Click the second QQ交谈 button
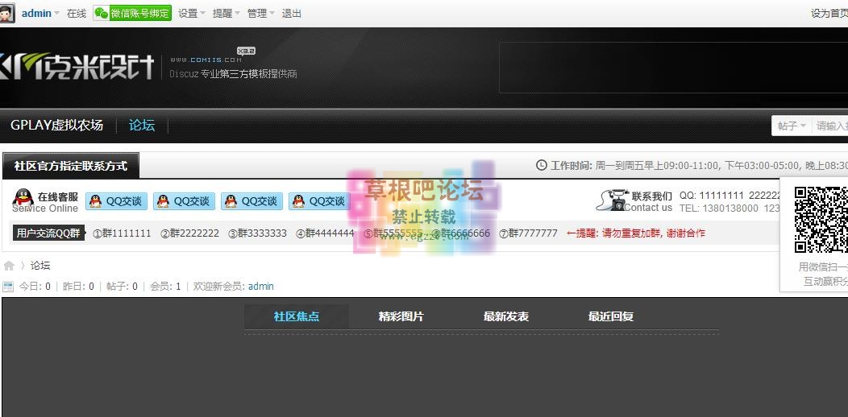848x417 pixels. (185, 201)
